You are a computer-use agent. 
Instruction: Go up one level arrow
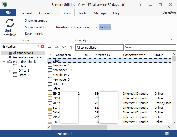click(x=71, y=47)
